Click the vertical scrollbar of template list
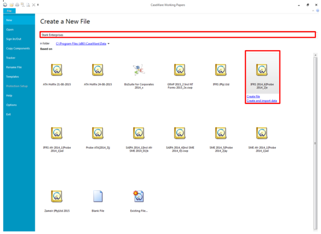 (x=315, y=143)
